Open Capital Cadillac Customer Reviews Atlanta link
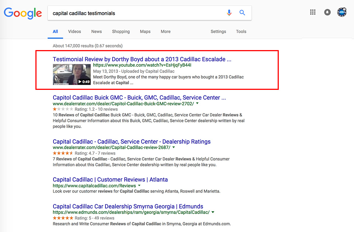 [x=110, y=179]
